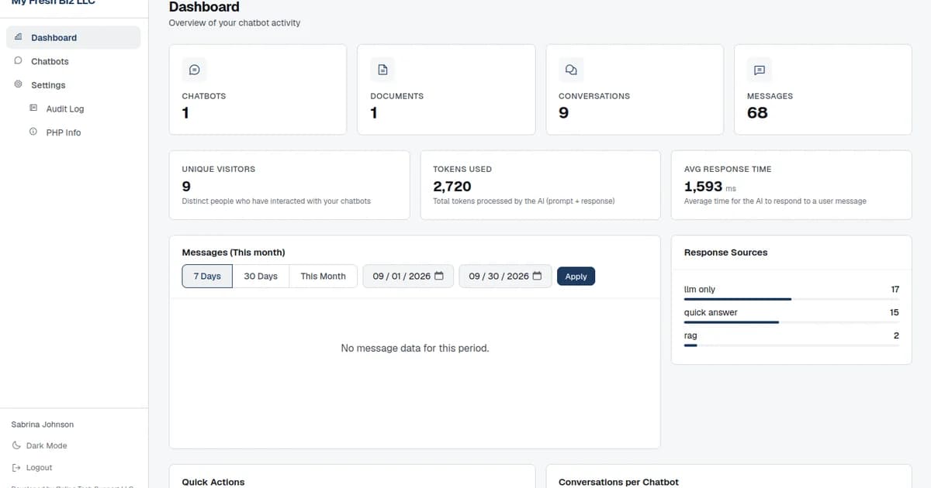Screen dimensions: 931x488
Task: Click the llm only progress bar
Action: [791, 299]
